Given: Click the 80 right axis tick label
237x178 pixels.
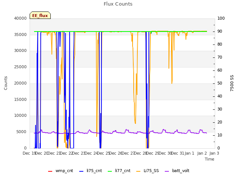Looking at the screenshot, I should (220, 44).
